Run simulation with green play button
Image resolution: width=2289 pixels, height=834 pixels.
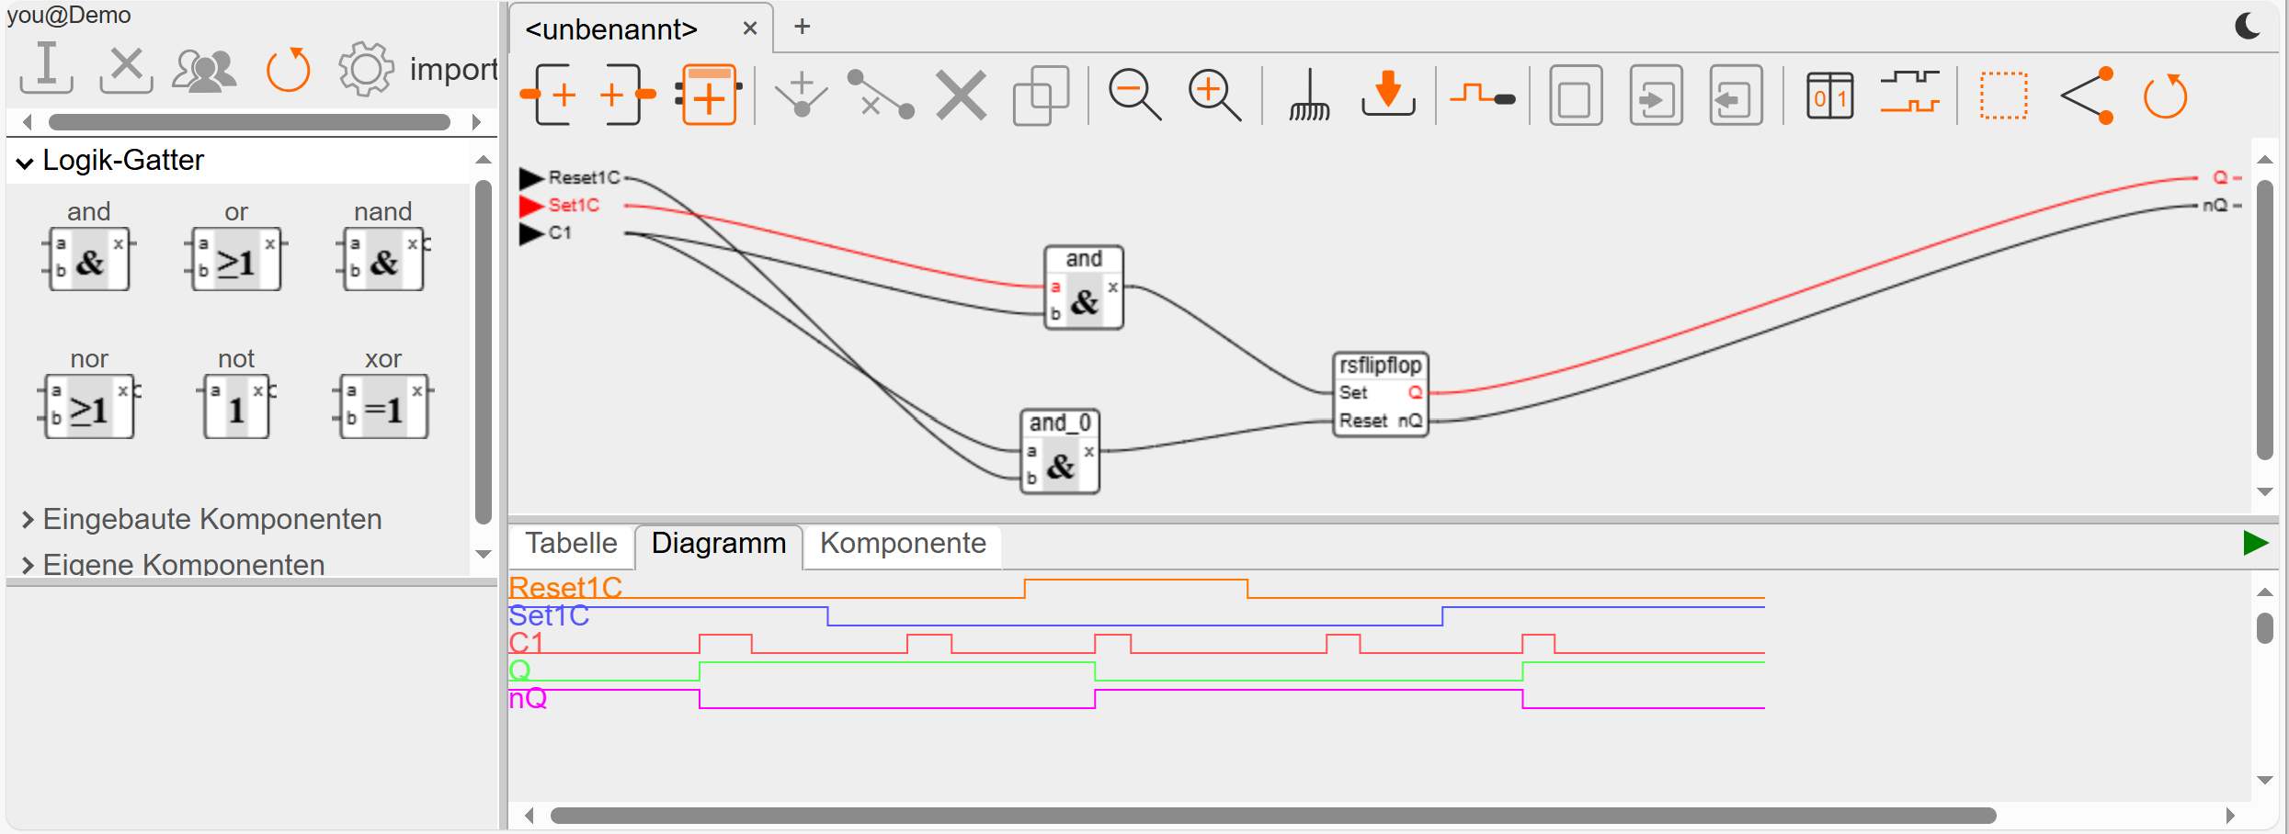(x=2255, y=543)
